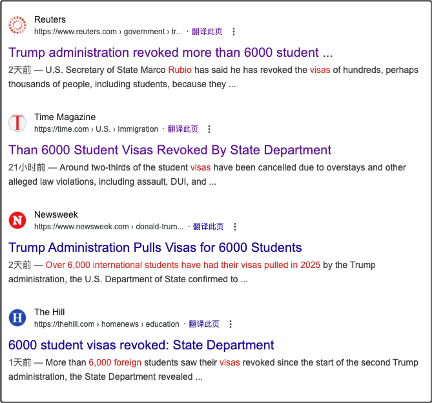The image size is (432, 403).
Task: Click '6,000 foreign' highlighted text in Hill snippet
Action: (x=115, y=362)
